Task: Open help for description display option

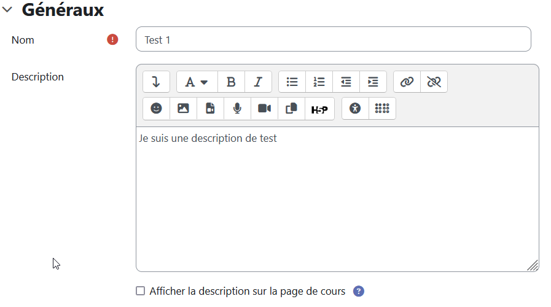Action: coord(359,291)
